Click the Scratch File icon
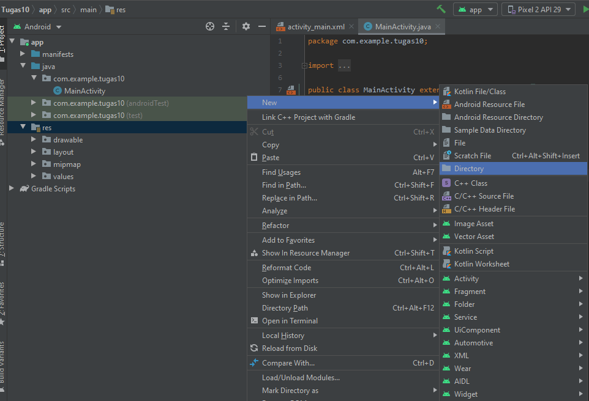This screenshot has width=589, height=401. [446, 155]
